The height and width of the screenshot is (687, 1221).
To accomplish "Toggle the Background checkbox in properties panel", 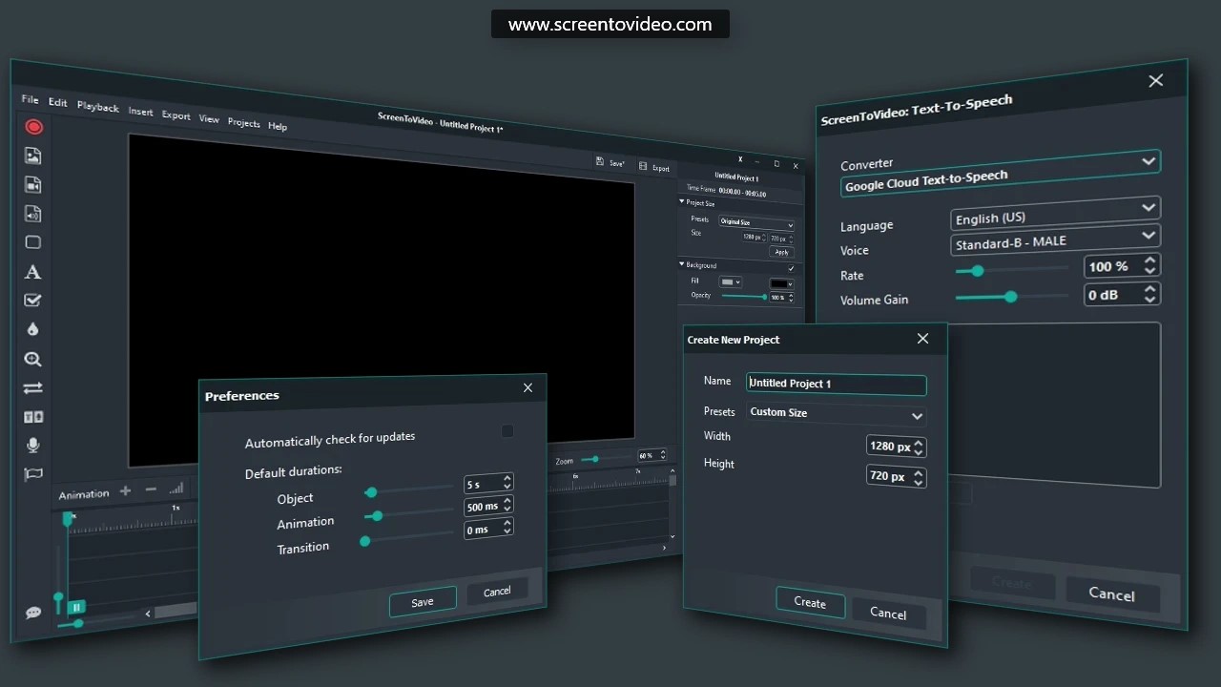I will [x=791, y=269].
